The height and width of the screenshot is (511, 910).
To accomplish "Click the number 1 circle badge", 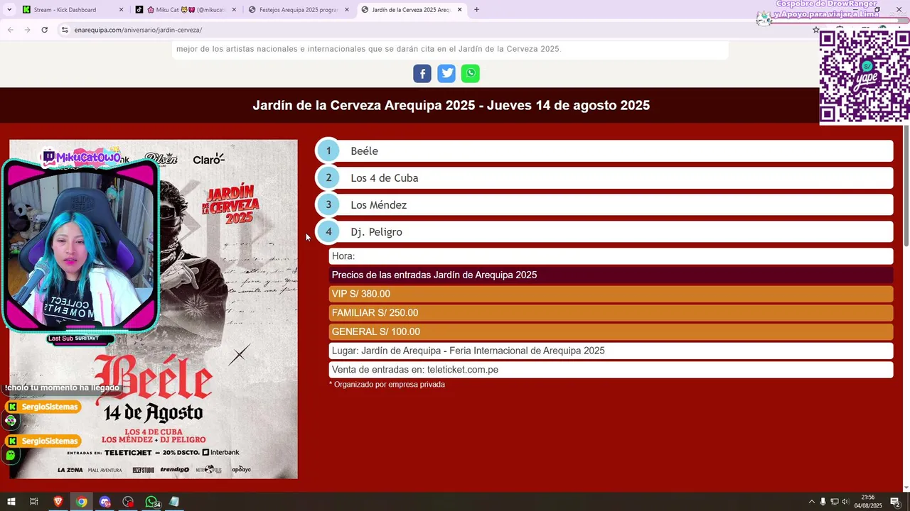I will [x=328, y=151].
